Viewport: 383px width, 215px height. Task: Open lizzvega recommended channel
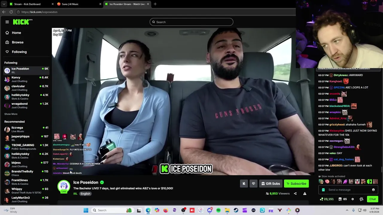pyautogui.click(x=26, y=129)
